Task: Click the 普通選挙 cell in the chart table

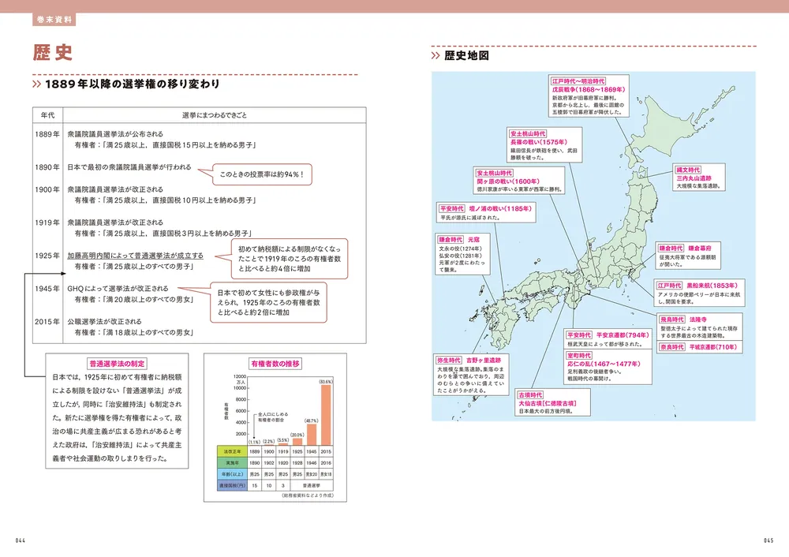Action: pyautogui.click(x=312, y=486)
